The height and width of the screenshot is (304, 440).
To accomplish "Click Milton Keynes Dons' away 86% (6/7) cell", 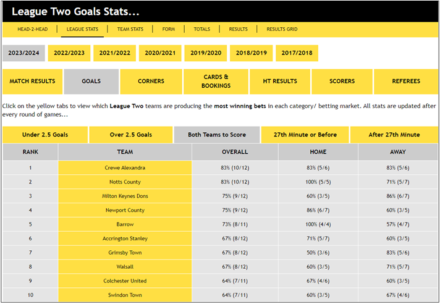I will (x=398, y=196).
